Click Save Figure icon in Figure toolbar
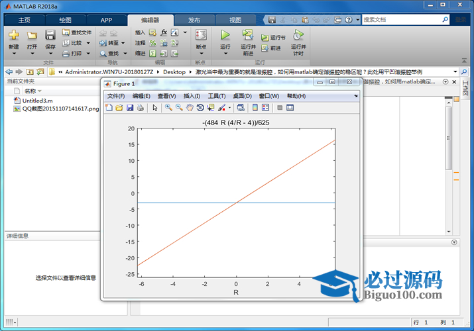Screen dimensions: 474x331 (130, 107)
